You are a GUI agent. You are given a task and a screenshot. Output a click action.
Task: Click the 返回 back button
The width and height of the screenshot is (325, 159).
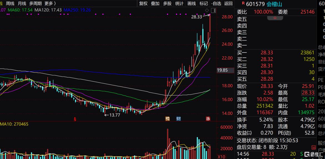[228, 3]
